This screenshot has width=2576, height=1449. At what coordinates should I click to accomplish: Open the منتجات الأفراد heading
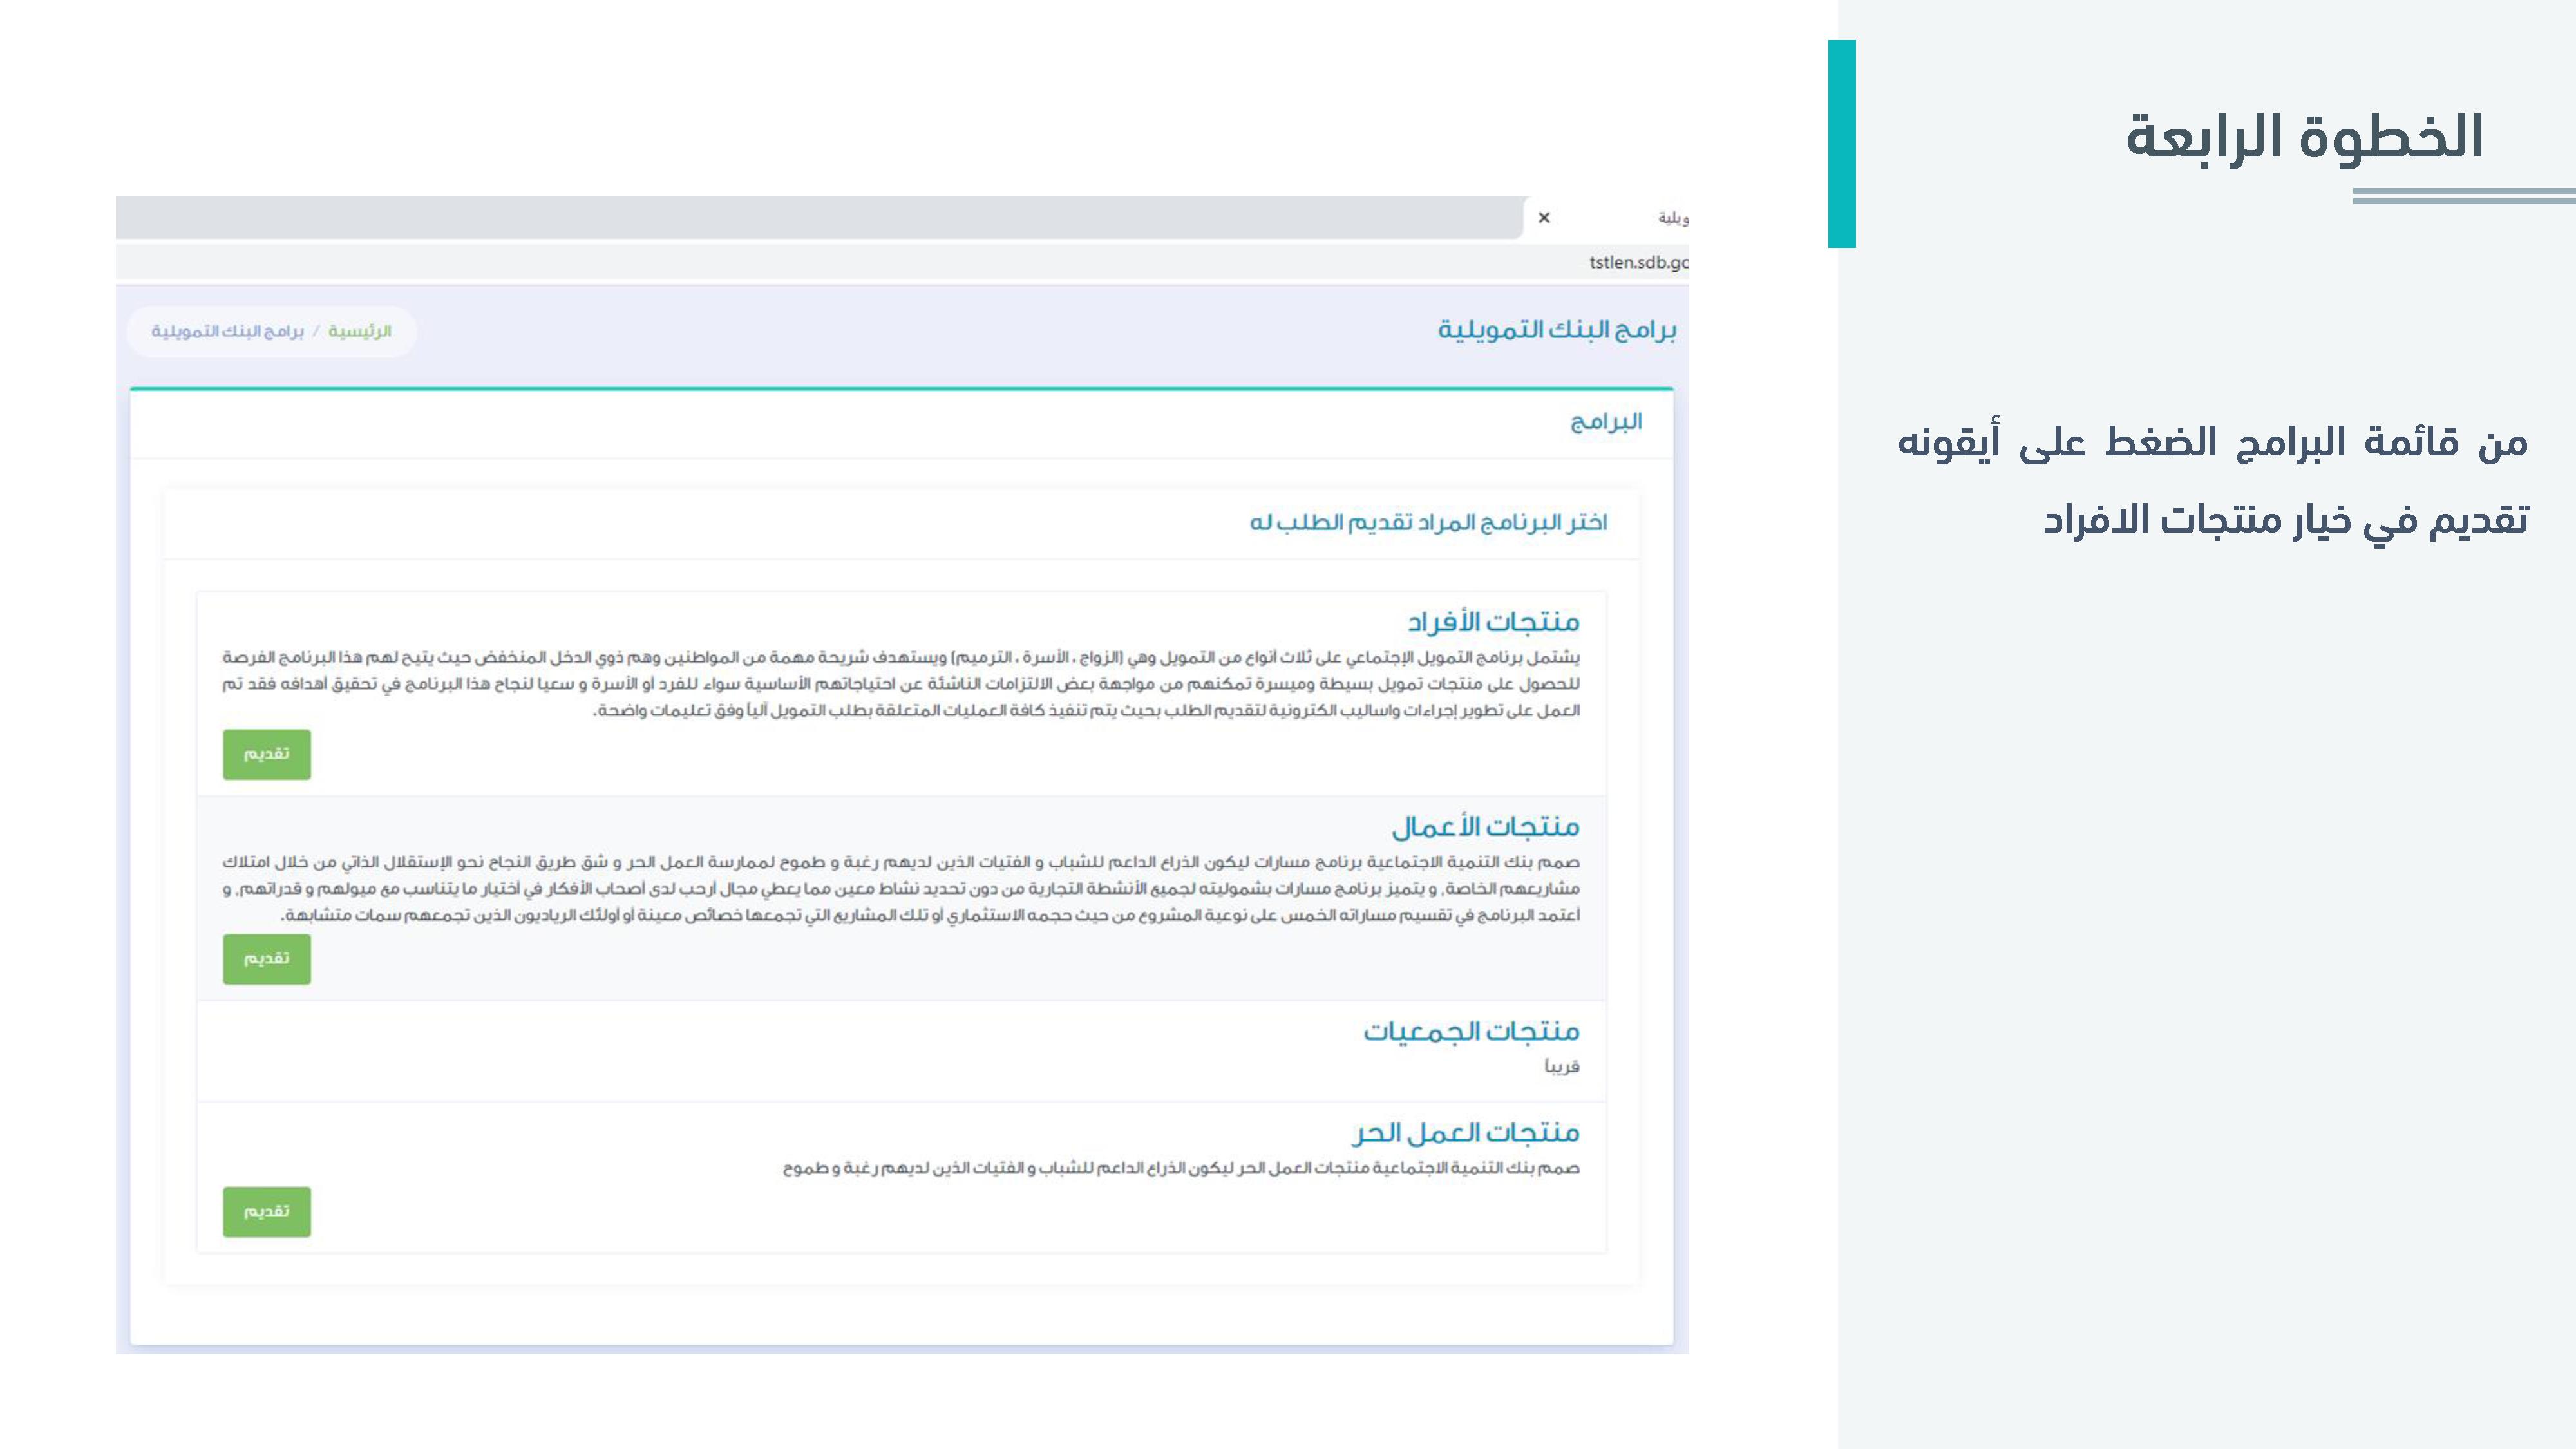click(x=1494, y=622)
